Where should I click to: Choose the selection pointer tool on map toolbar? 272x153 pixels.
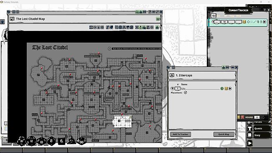pyautogui.click(x=117, y=27)
